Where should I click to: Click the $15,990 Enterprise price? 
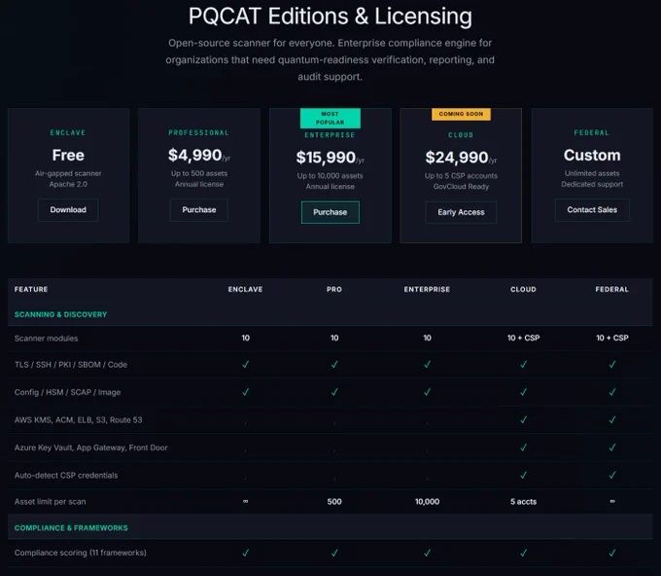(330, 158)
